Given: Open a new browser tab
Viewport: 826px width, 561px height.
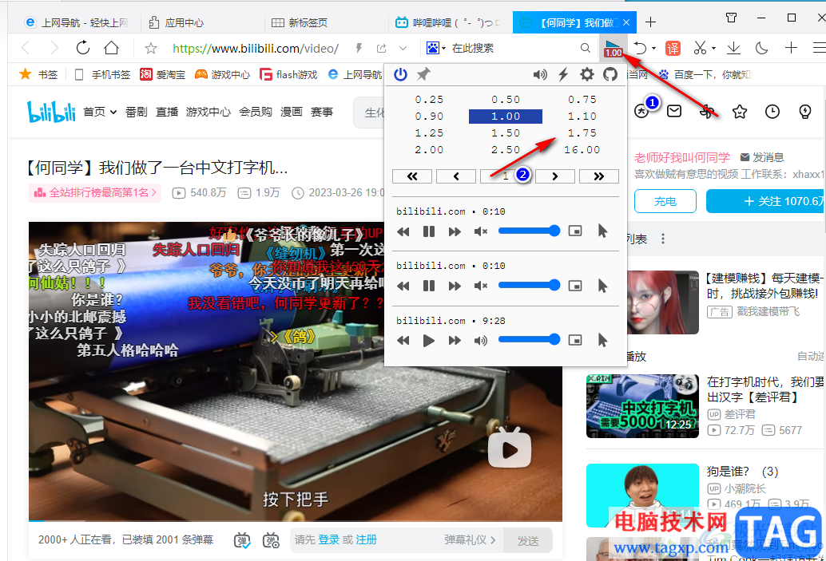Looking at the screenshot, I should point(650,22).
